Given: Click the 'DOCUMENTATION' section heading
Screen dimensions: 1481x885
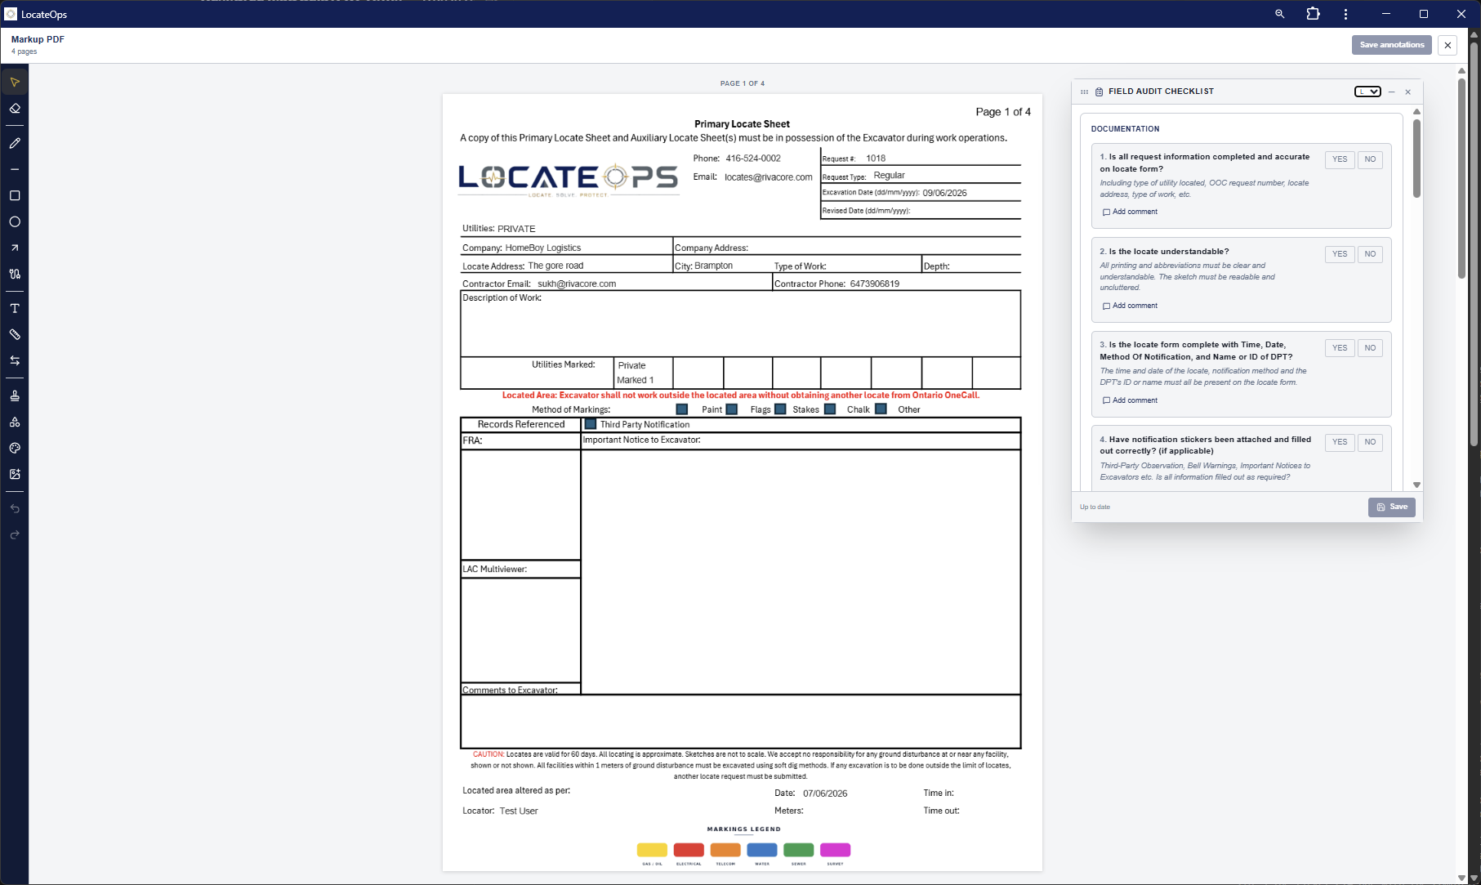Looking at the screenshot, I should (1125, 129).
